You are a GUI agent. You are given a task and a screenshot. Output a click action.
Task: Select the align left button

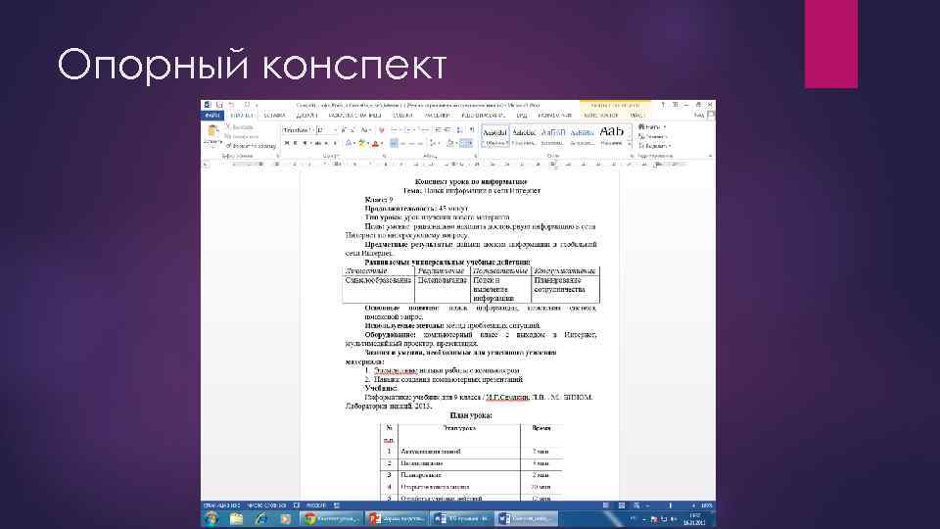click(394, 143)
